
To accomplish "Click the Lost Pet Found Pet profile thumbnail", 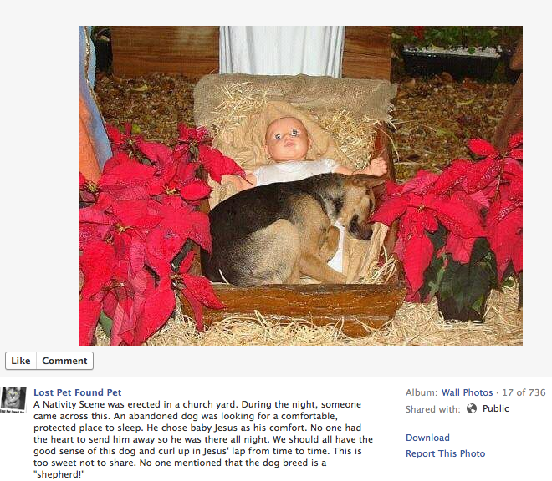I will [13, 400].
